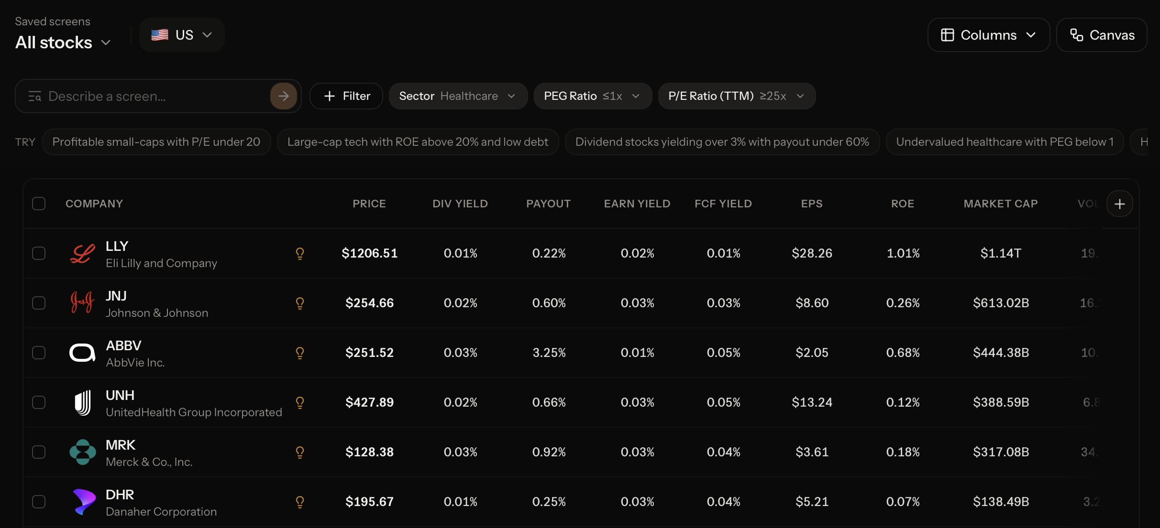Click the MRK EPS value $3.61

[812, 452]
